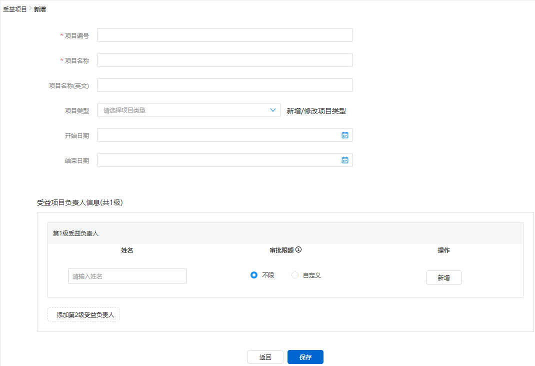Select the 不限 radio button
The height and width of the screenshot is (366, 535).
pyautogui.click(x=254, y=275)
